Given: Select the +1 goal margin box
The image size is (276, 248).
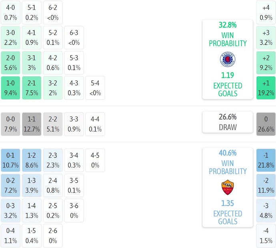Looking at the screenshot, I should click(x=266, y=88).
